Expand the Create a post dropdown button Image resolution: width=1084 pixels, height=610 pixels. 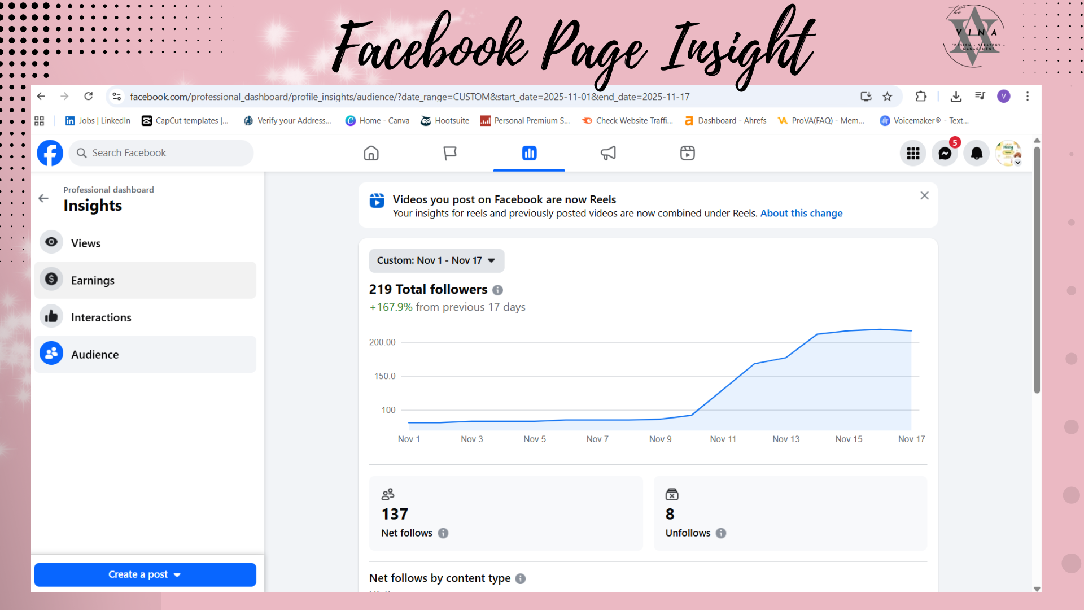point(145,574)
